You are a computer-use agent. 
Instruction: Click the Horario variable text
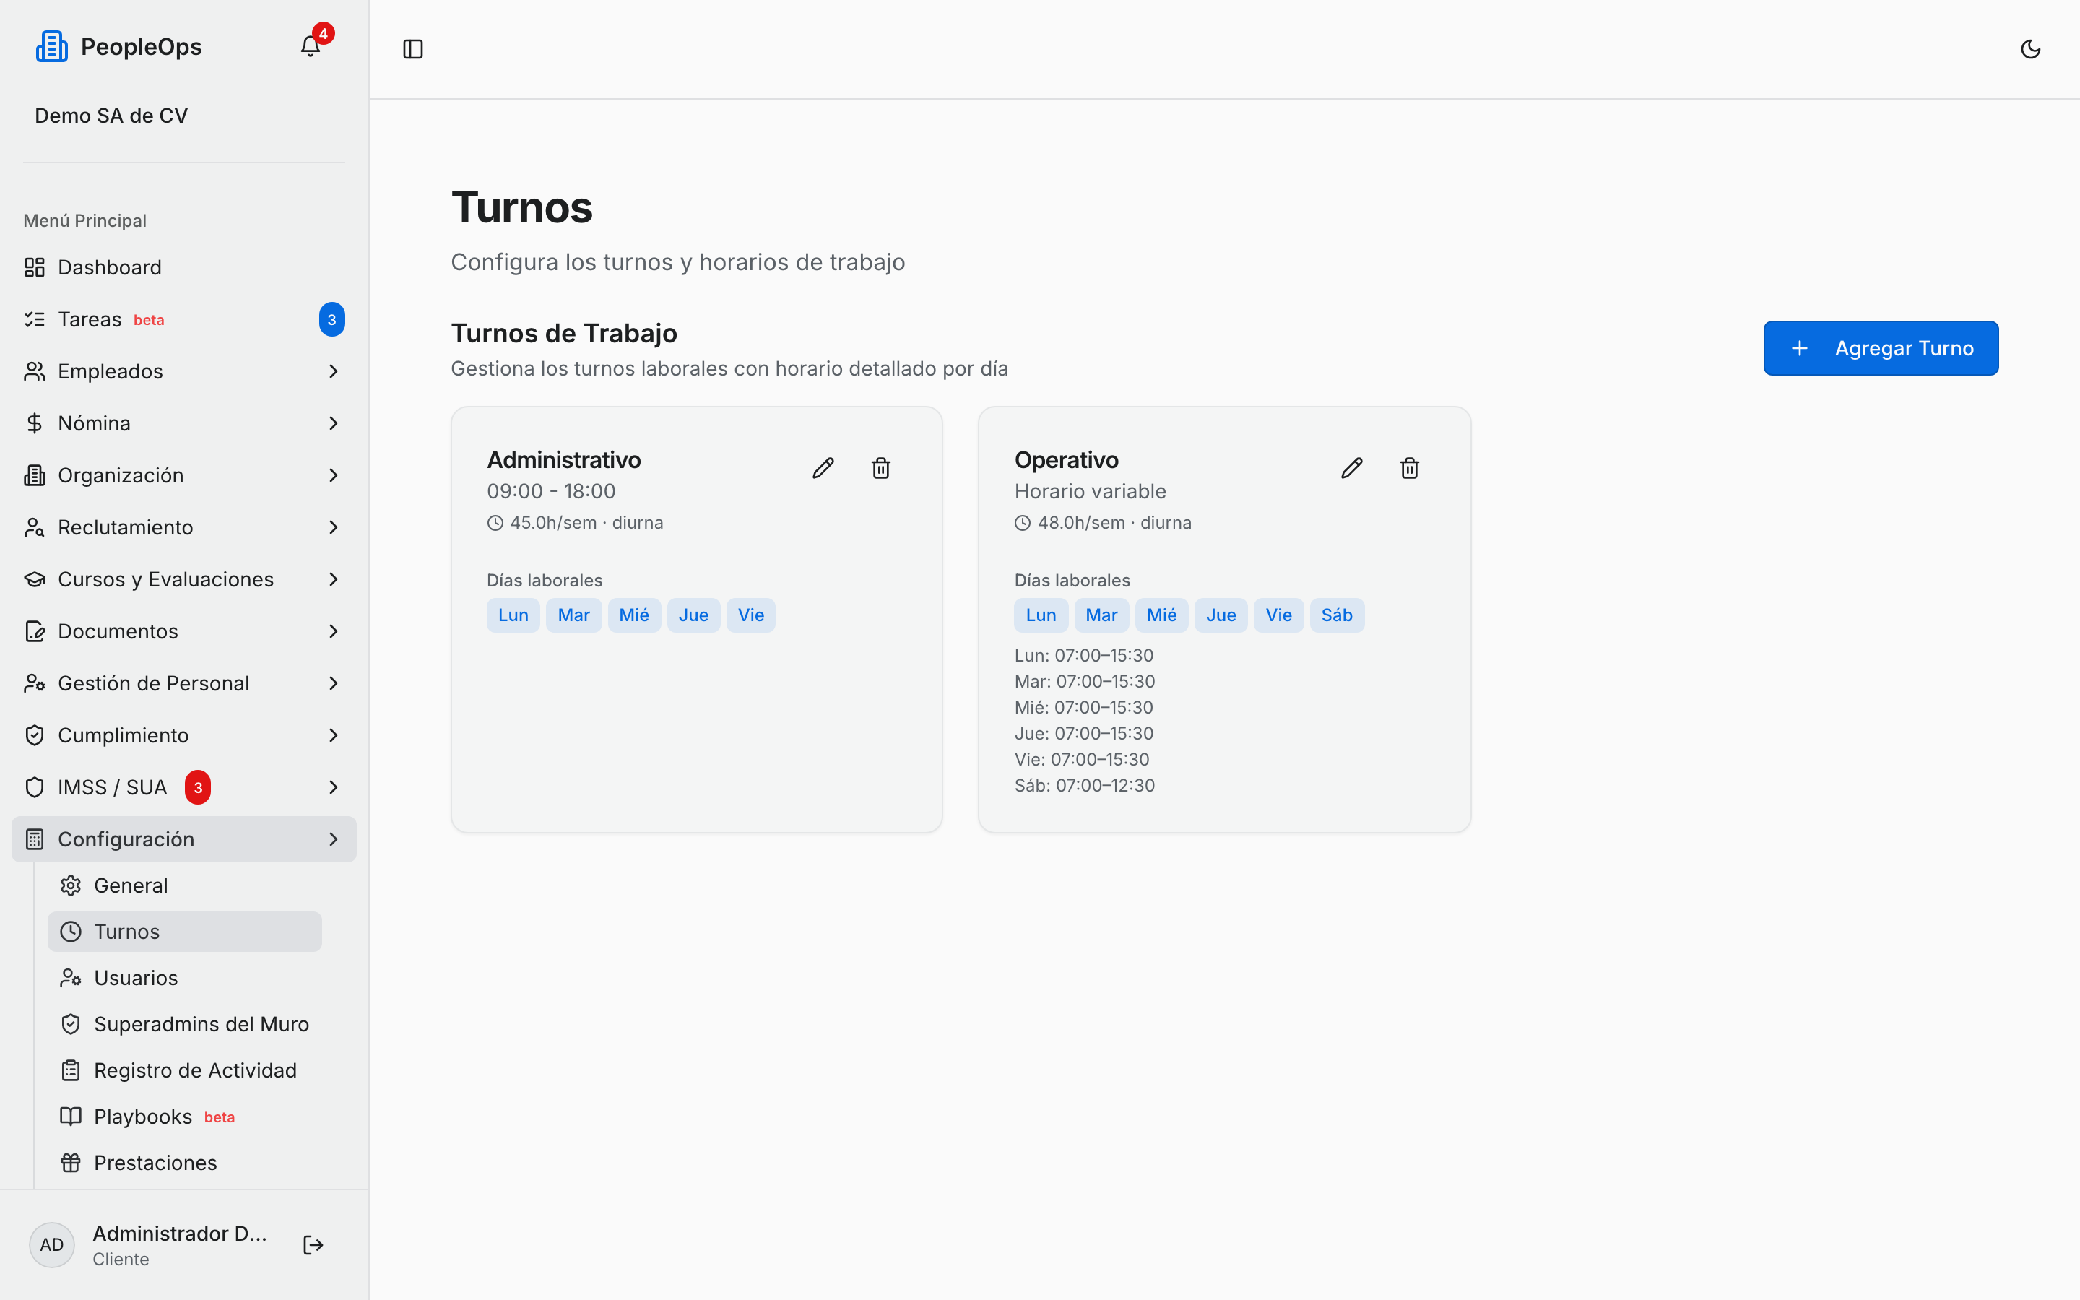click(1090, 491)
